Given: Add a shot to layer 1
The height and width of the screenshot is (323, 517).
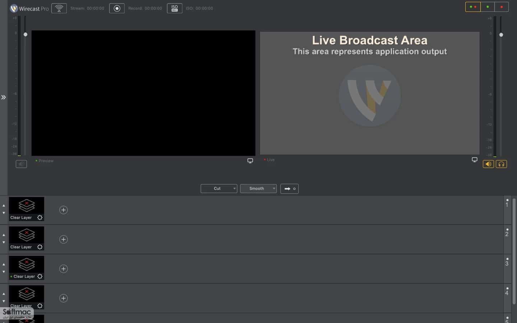Looking at the screenshot, I should coord(64,210).
